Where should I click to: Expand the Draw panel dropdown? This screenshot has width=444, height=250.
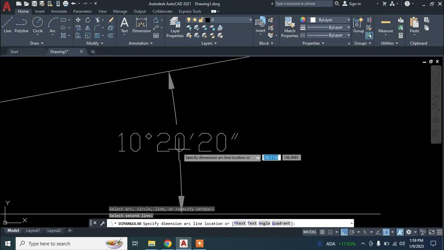(37, 43)
